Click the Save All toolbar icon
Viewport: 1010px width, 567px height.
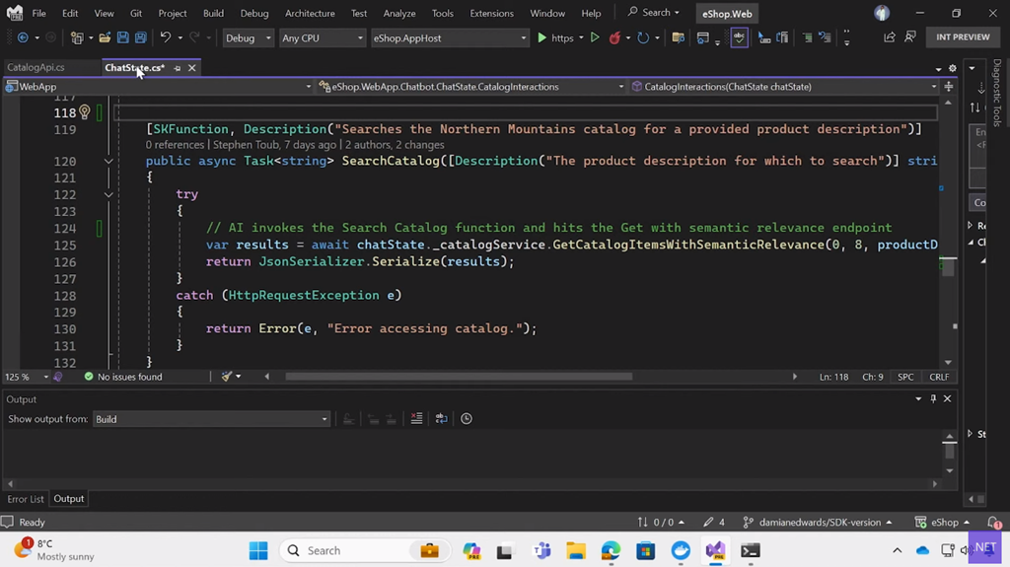point(141,37)
